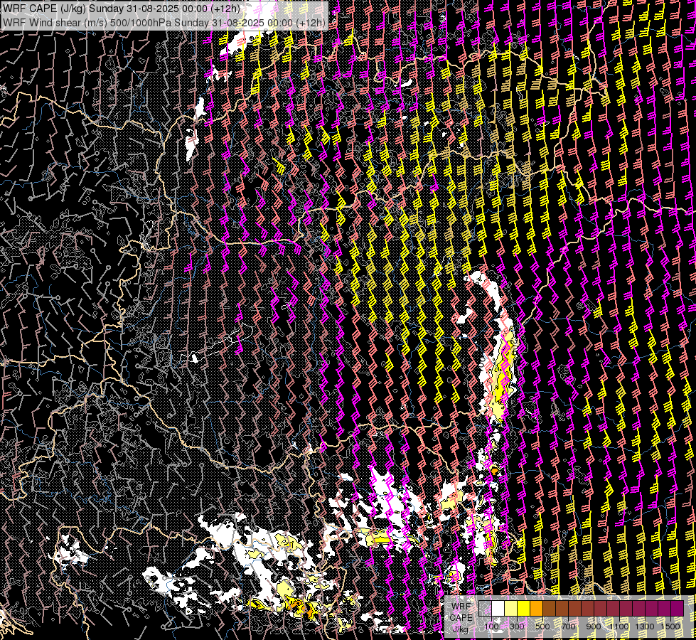Image resolution: width=696 pixels, height=640 pixels.
Task: Click the legend value 900
Action: tap(594, 626)
